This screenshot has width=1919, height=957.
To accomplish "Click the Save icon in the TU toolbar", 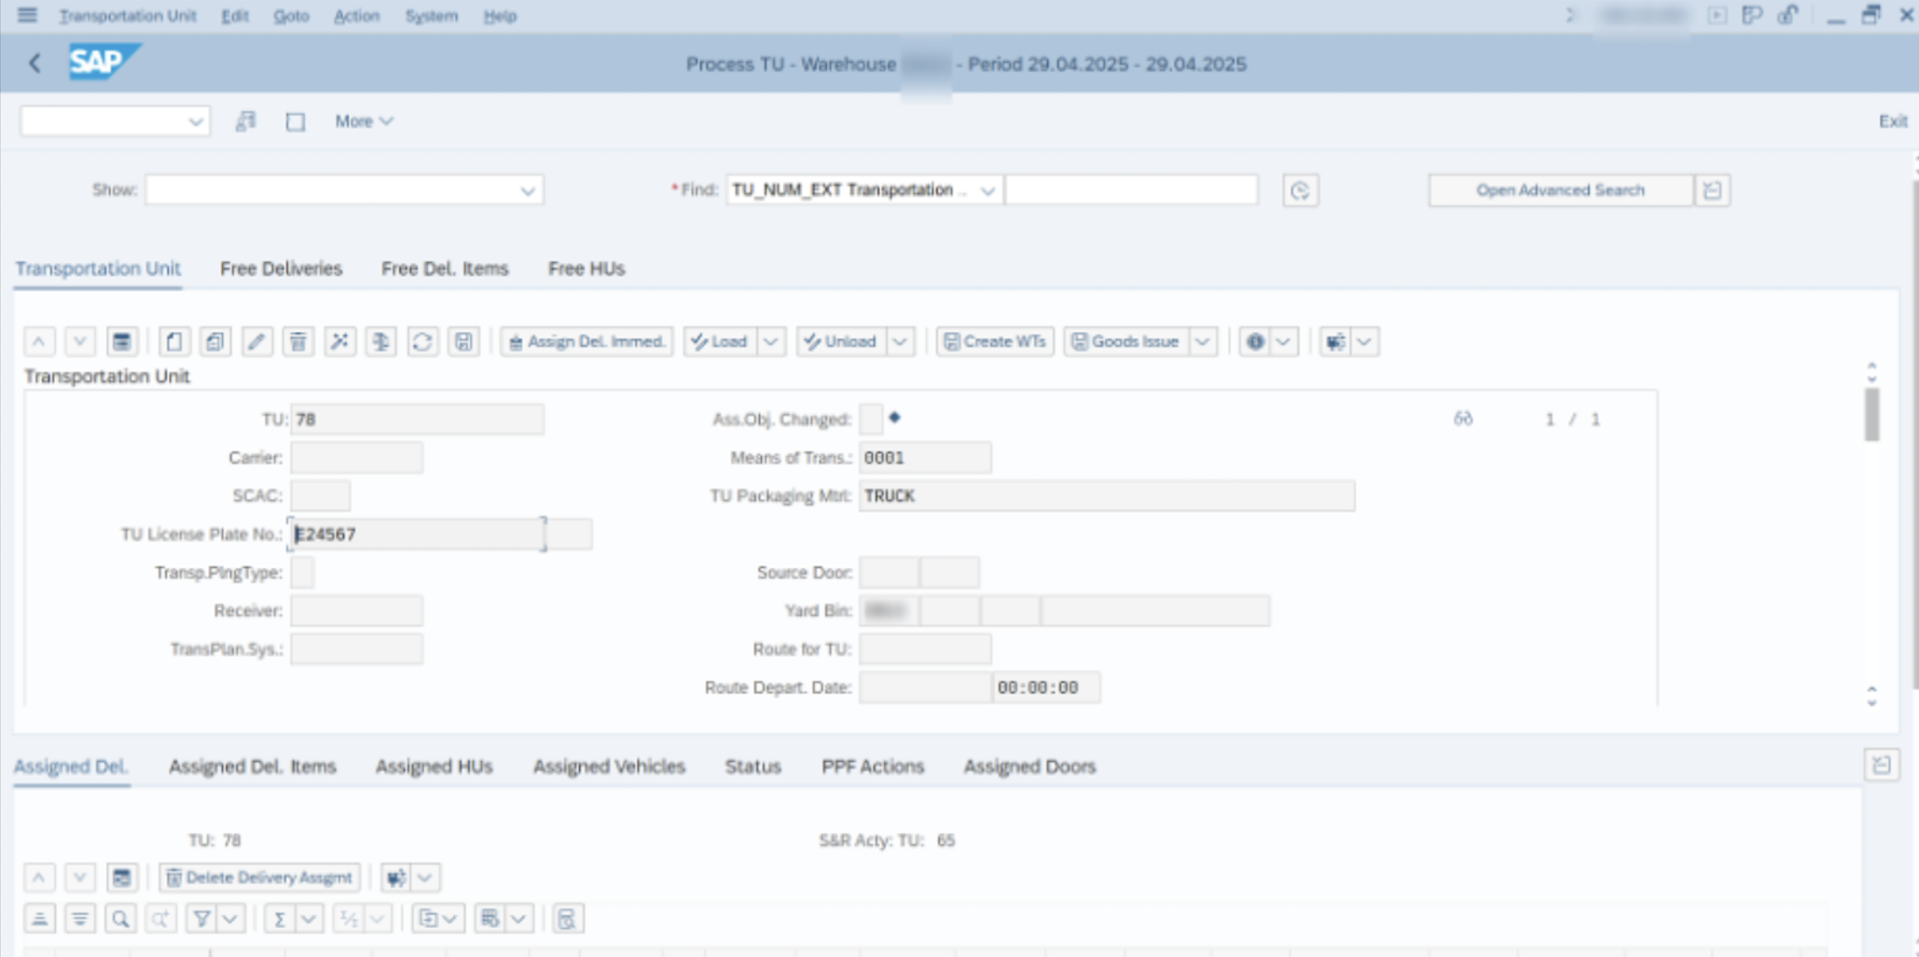I will point(463,341).
